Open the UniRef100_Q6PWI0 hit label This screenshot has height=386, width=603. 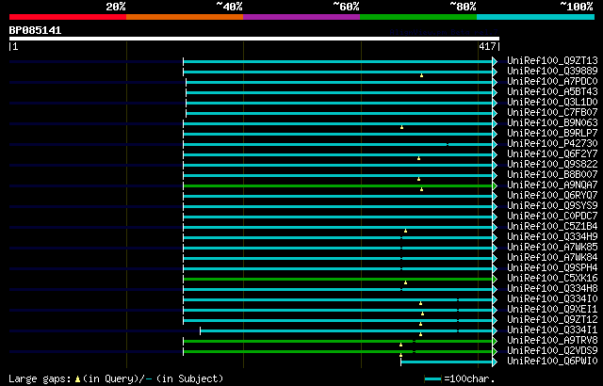pyautogui.click(x=552, y=362)
